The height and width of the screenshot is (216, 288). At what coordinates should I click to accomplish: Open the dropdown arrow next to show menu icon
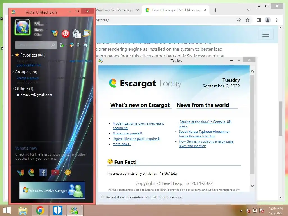point(90,45)
